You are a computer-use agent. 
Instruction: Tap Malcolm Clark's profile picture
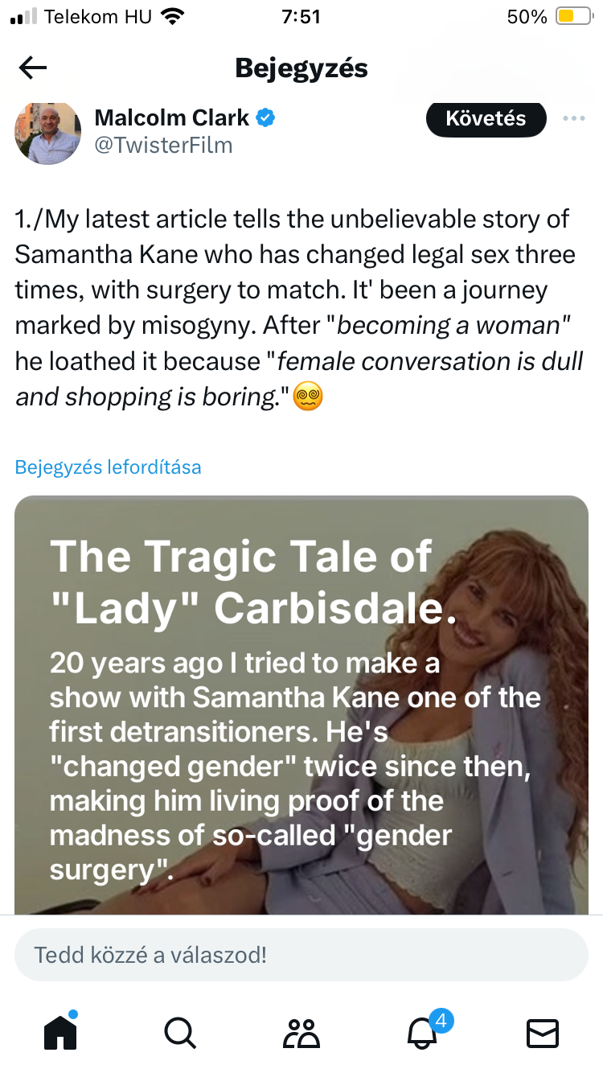tap(47, 133)
